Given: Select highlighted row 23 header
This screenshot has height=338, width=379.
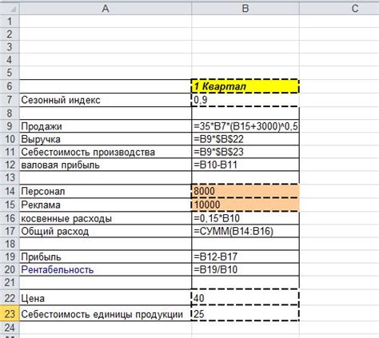Looking at the screenshot, I should coord(10,314).
